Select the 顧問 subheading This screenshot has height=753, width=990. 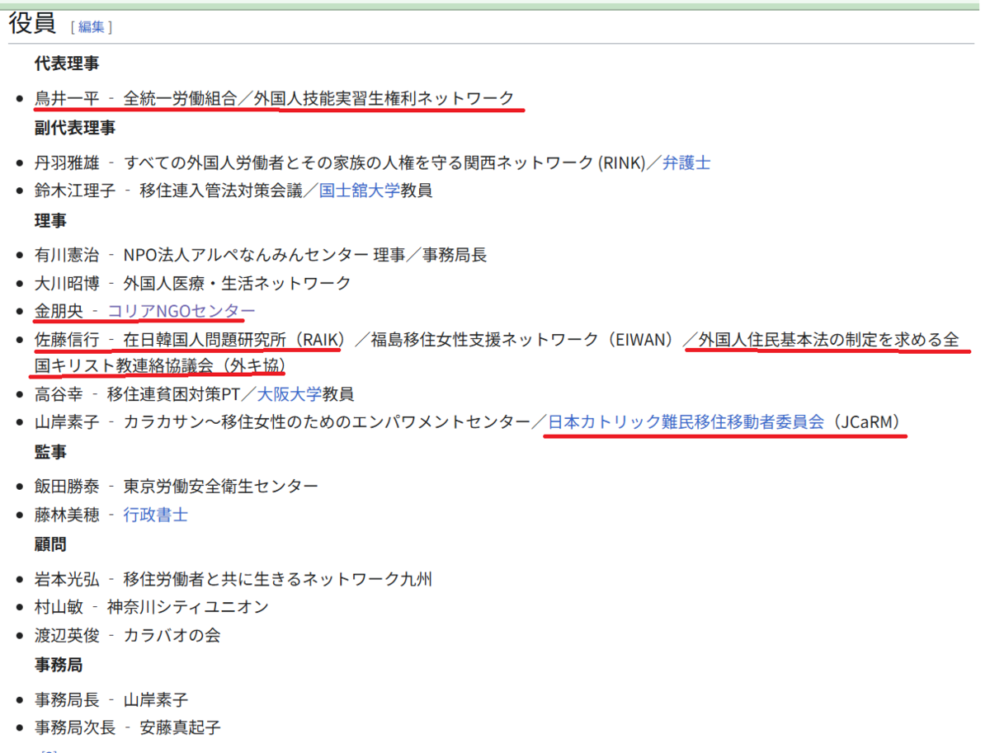[50, 544]
